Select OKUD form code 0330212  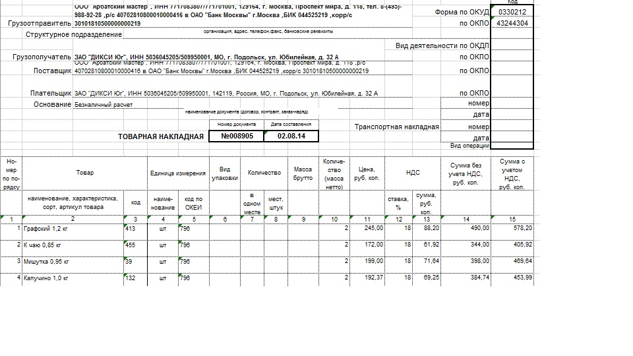coord(512,12)
